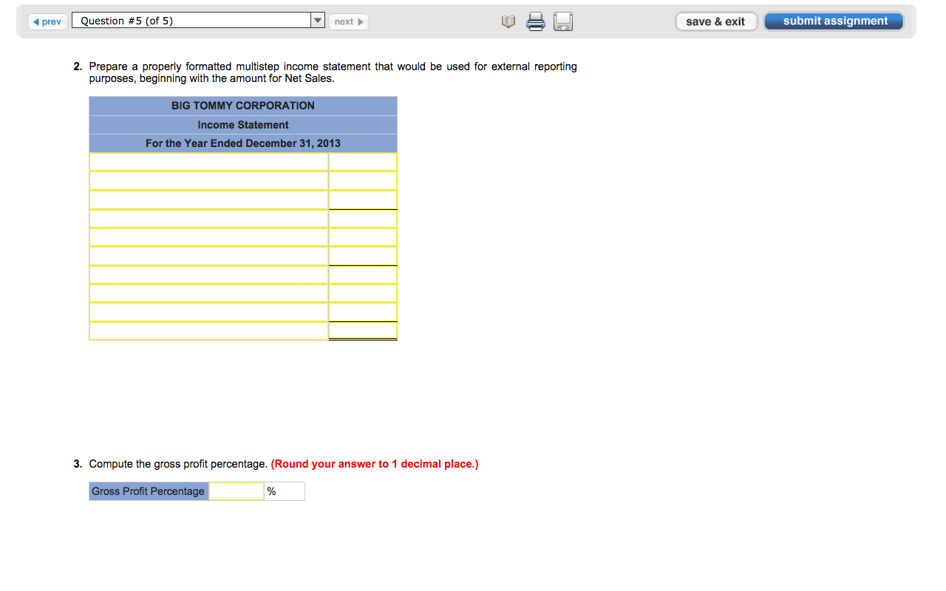Select the ninth row label field

coord(208,312)
